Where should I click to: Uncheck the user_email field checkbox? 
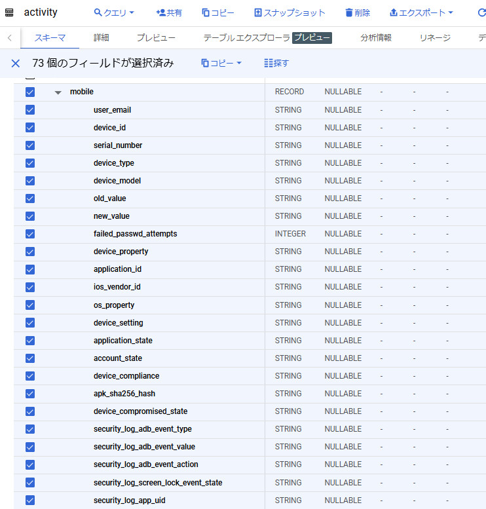[x=30, y=110]
